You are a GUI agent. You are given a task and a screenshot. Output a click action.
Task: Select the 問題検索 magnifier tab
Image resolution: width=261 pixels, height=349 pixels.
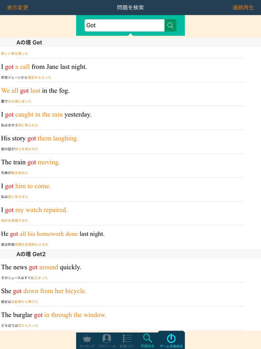[147, 340]
